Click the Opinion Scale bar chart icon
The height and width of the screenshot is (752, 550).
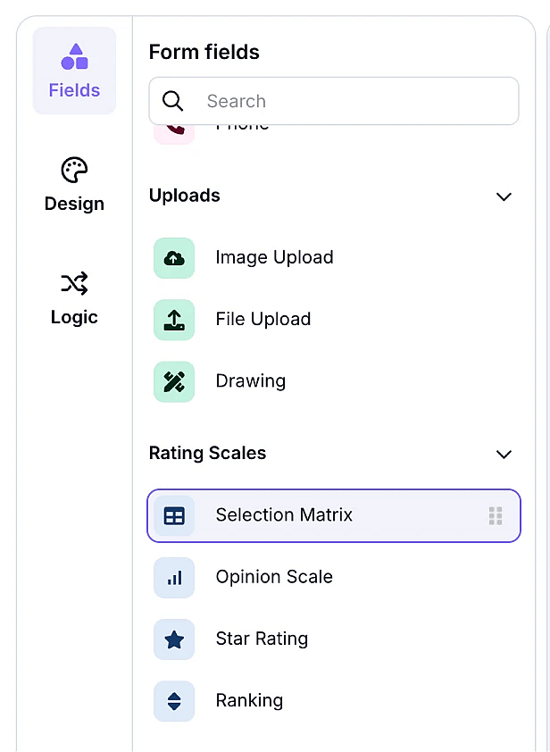tap(174, 578)
